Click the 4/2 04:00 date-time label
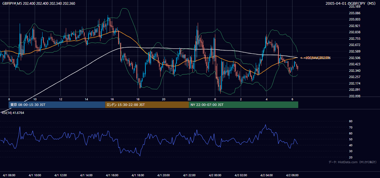This screenshot has width=380, height=178. (266, 175)
